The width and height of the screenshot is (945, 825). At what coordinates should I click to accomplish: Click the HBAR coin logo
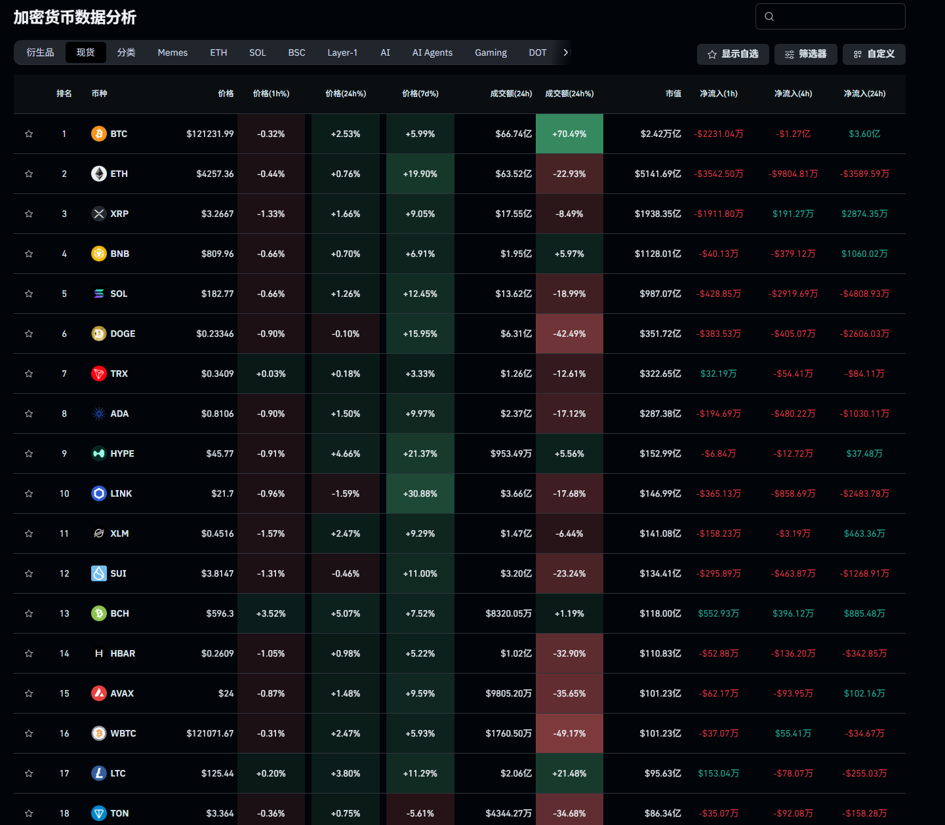click(x=99, y=653)
